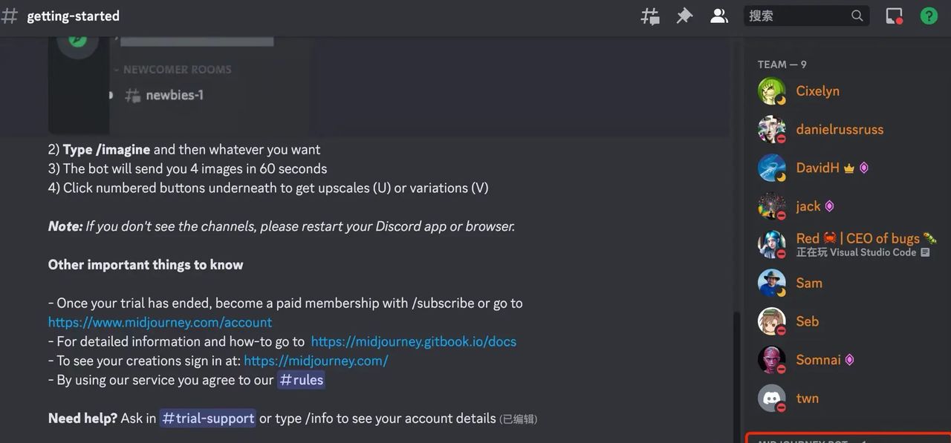
Task: Open the midjourney.gitbook.io/docs link
Action: coord(413,341)
